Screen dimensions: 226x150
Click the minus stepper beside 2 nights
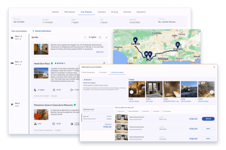click(85, 37)
